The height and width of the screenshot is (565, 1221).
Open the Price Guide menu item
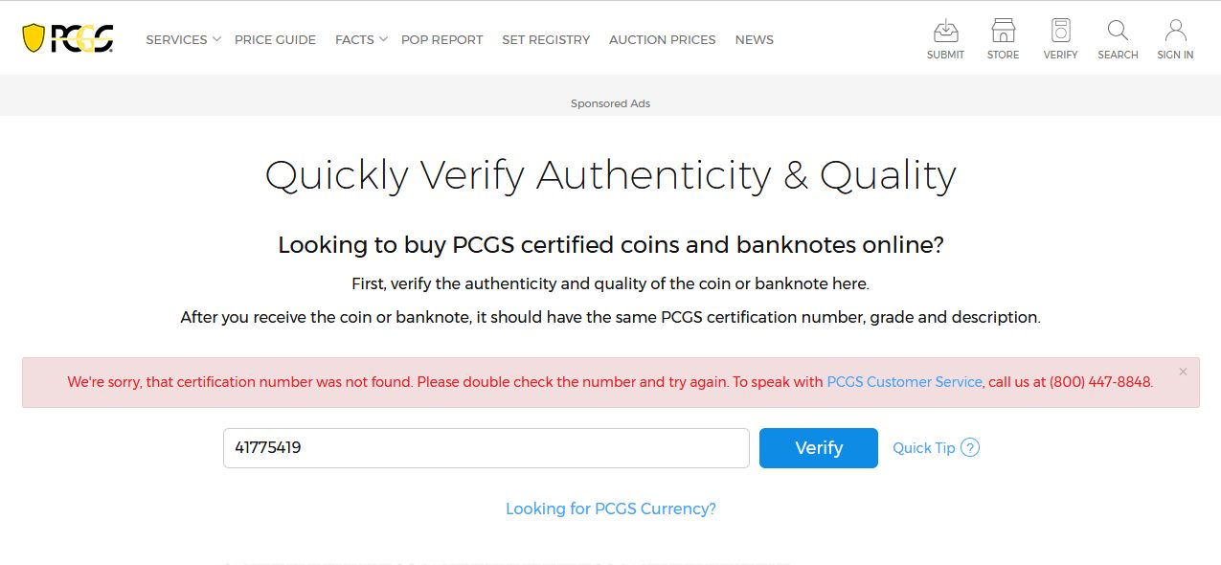tap(275, 39)
